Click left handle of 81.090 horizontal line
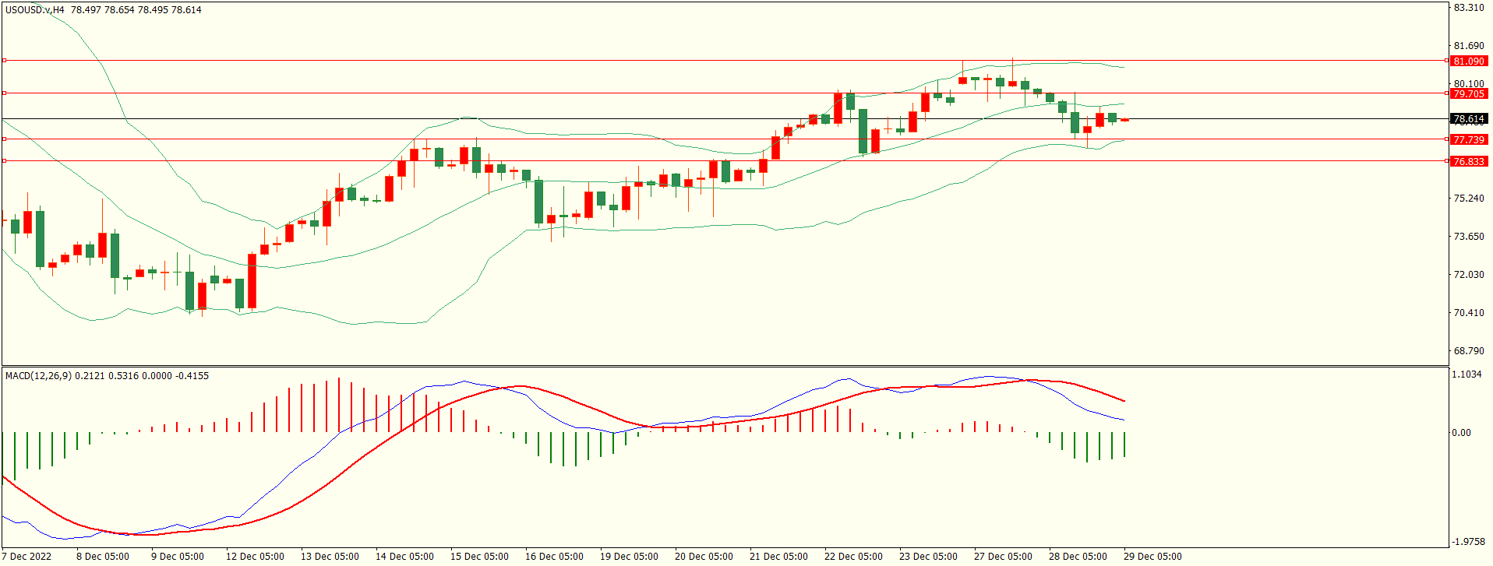Image resolution: width=1493 pixels, height=566 pixels. [x=5, y=60]
